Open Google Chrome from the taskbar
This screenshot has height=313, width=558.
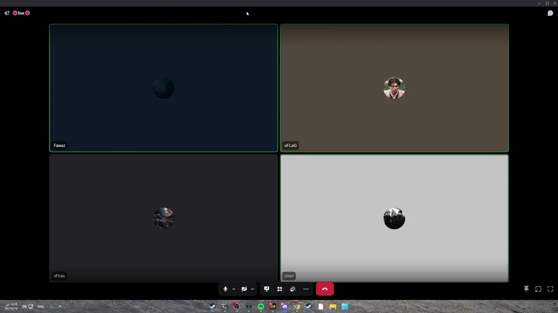click(296, 306)
